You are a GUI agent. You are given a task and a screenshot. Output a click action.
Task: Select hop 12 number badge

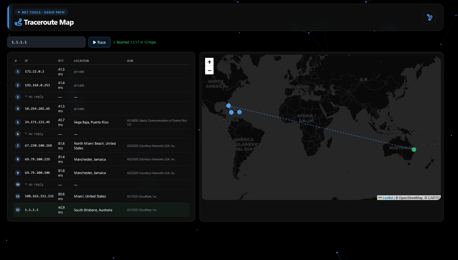tap(18, 210)
